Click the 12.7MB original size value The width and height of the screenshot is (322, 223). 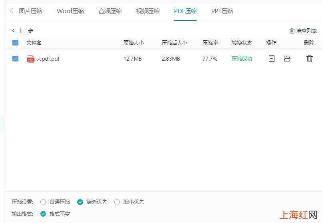133,59
